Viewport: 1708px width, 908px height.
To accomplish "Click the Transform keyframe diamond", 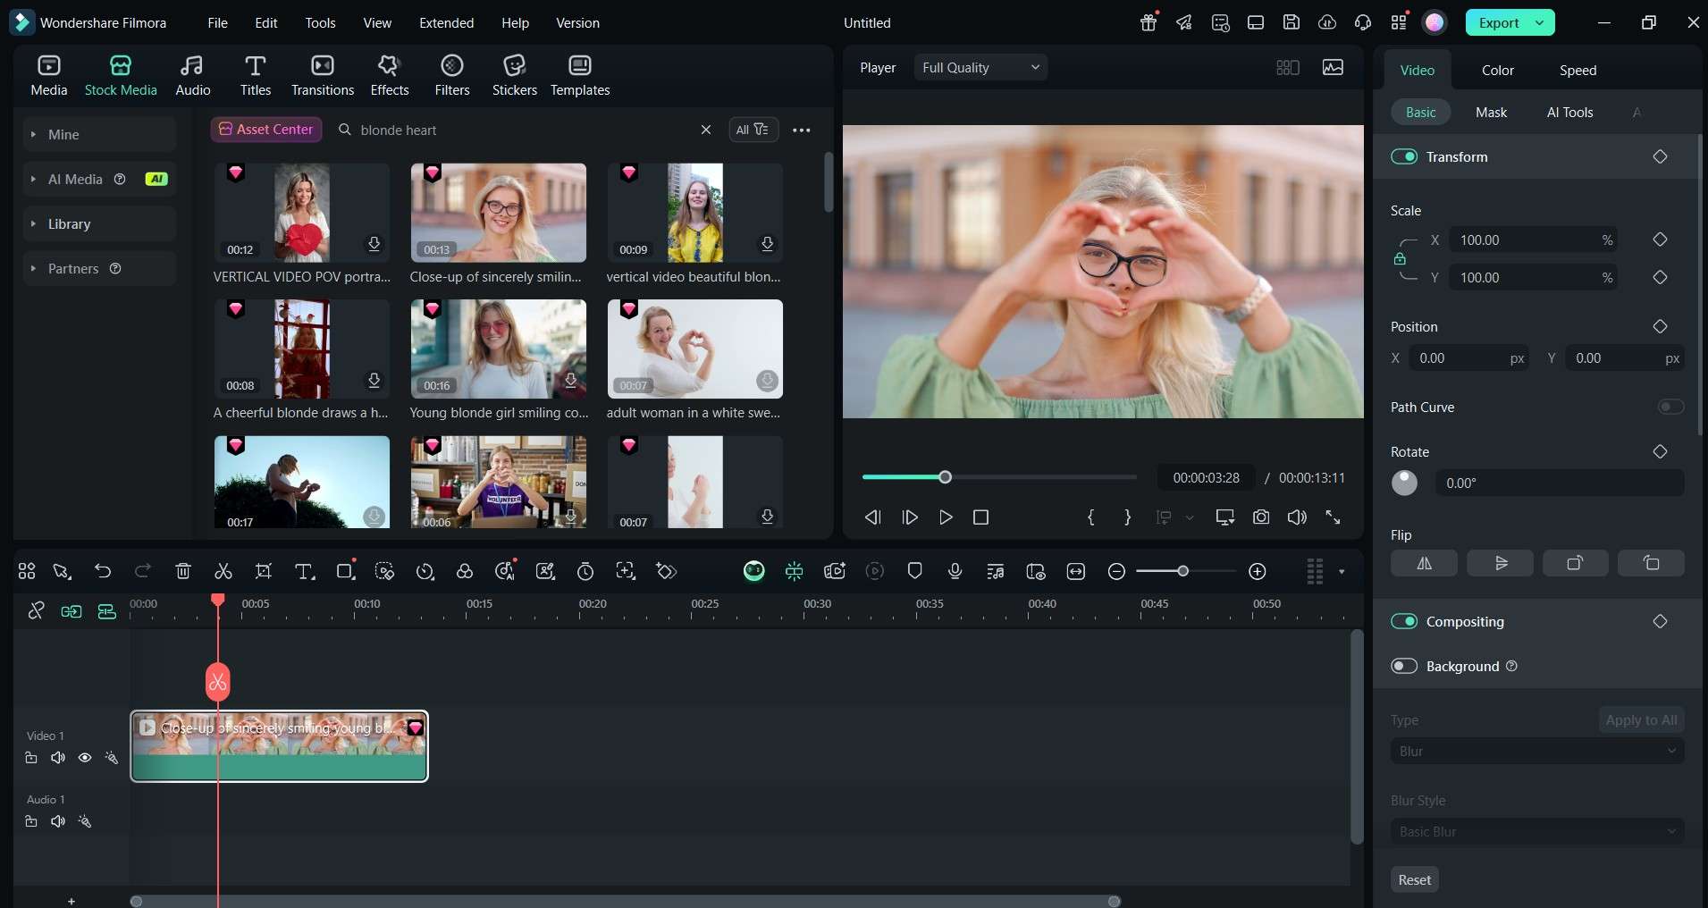I will pyautogui.click(x=1660, y=156).
